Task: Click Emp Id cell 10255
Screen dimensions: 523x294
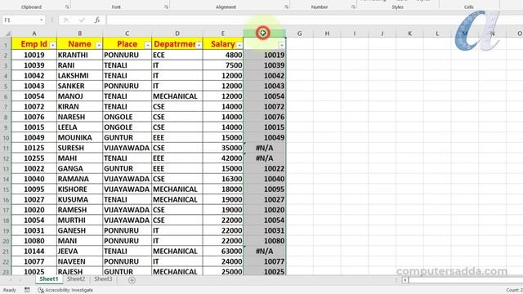Action: click(34, 158)
